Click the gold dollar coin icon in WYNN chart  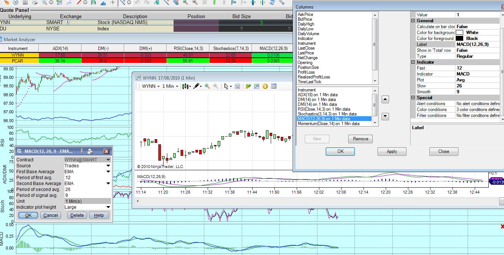click(x=265, y=86)
